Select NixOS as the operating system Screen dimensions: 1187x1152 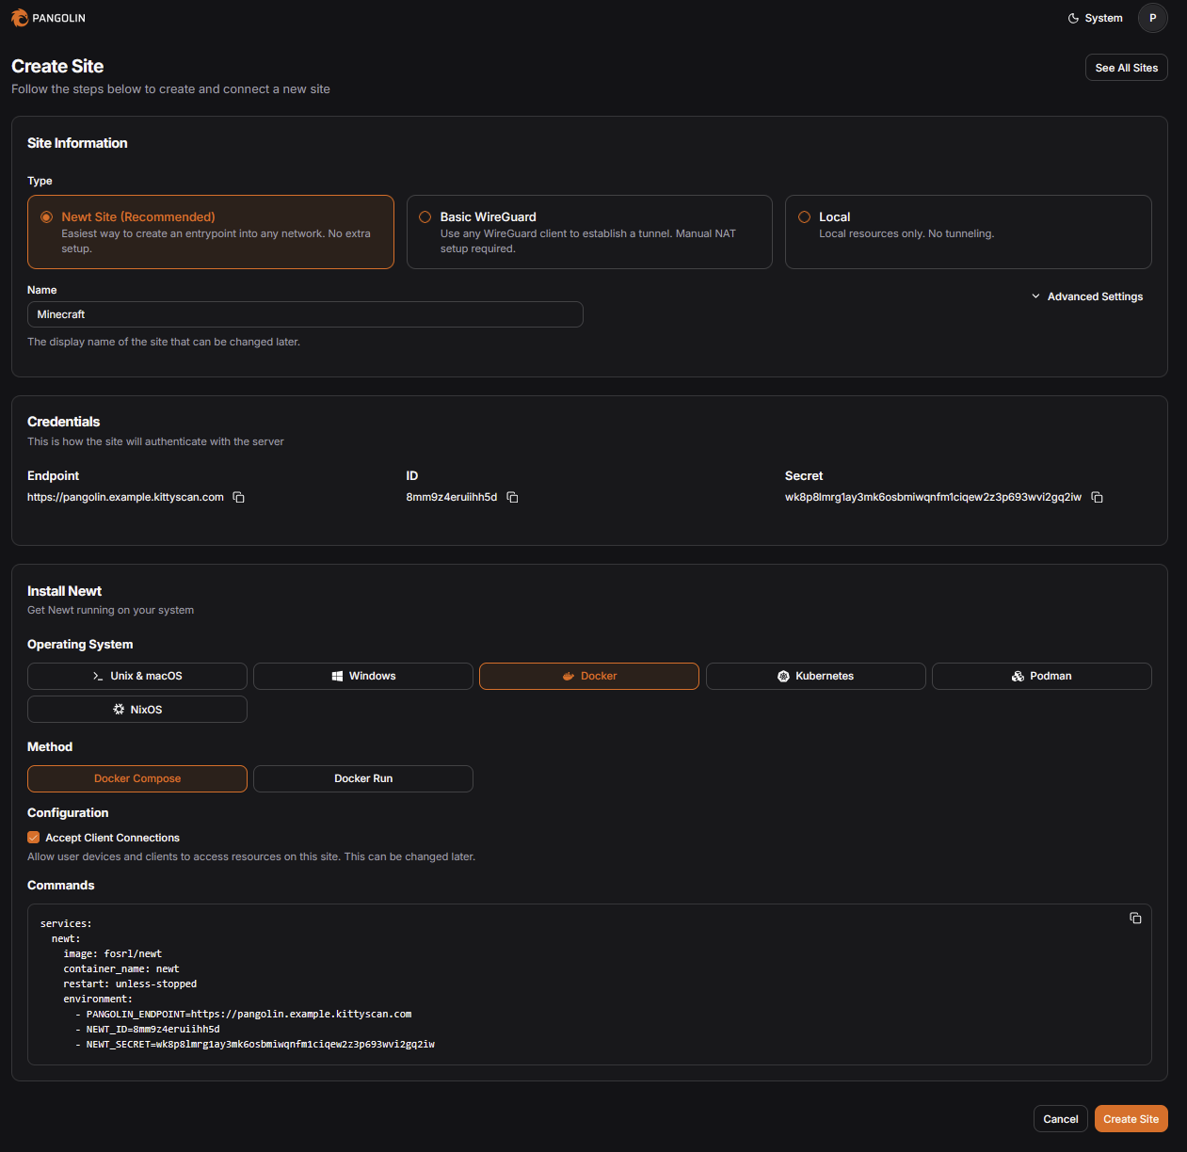tap(136, 709)
